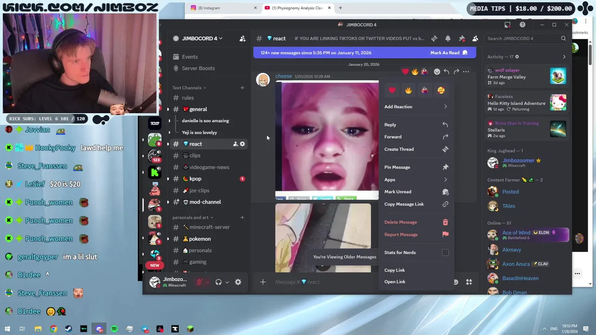Click create invite icon on react channel
Image resolution: width=596 pixels, height=335 pixels.
click(235, 144)
